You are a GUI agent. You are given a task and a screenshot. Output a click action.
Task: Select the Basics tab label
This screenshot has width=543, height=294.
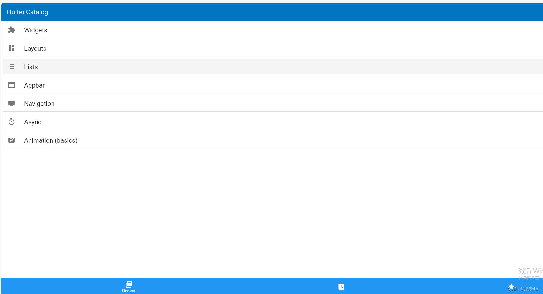click(x=129, y=291)
